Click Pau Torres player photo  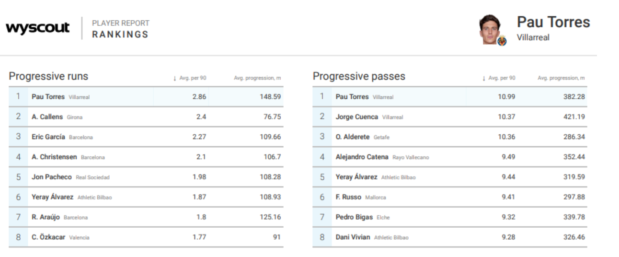pos(491,30)
